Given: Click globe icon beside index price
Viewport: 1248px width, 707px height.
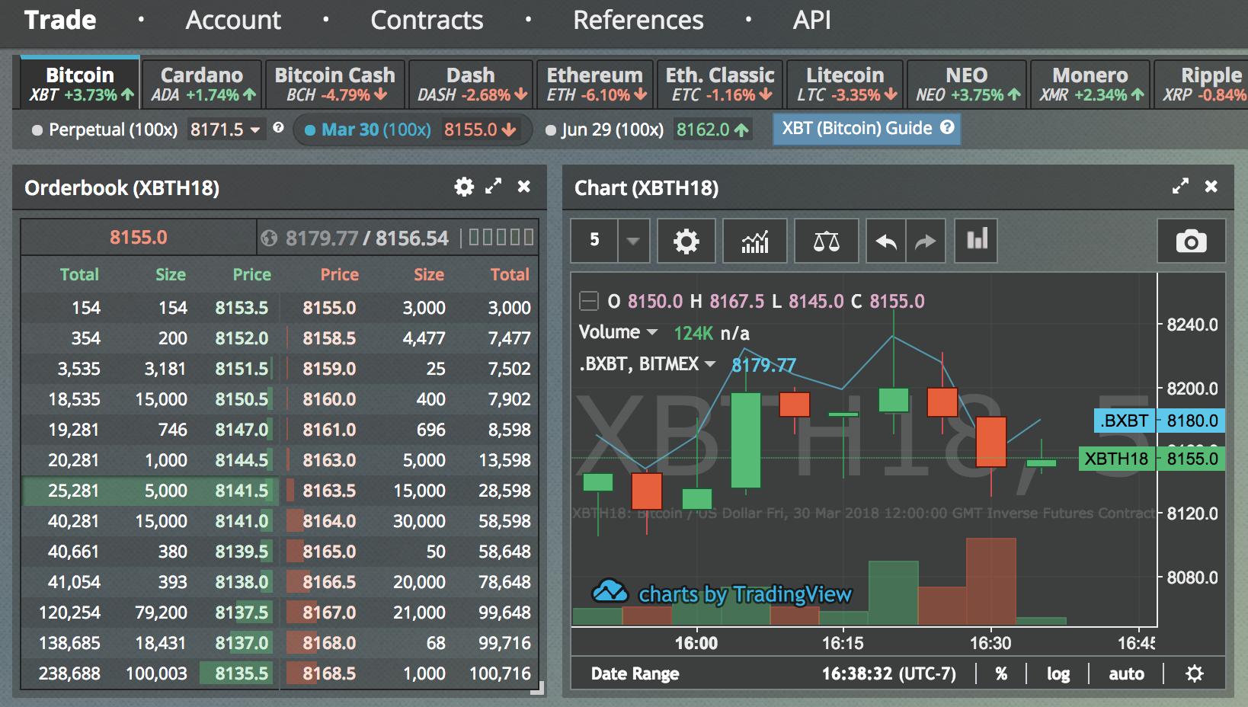Looking at the screenshot, I should click(269, 238).
